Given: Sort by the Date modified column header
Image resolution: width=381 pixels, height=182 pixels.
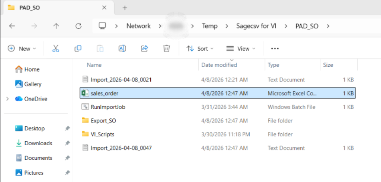Looking at the screenshot, I should tap(219, 65).
